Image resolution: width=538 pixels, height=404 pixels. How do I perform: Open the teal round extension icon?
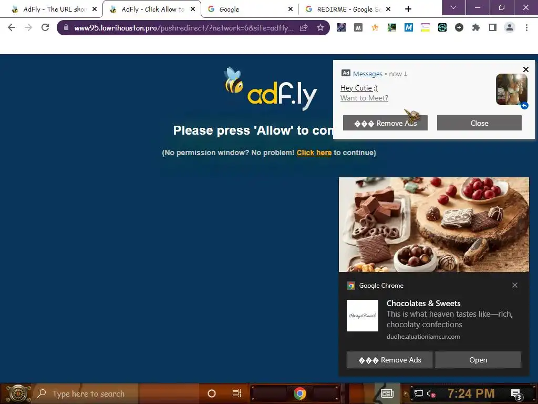(x=442, y=27)
